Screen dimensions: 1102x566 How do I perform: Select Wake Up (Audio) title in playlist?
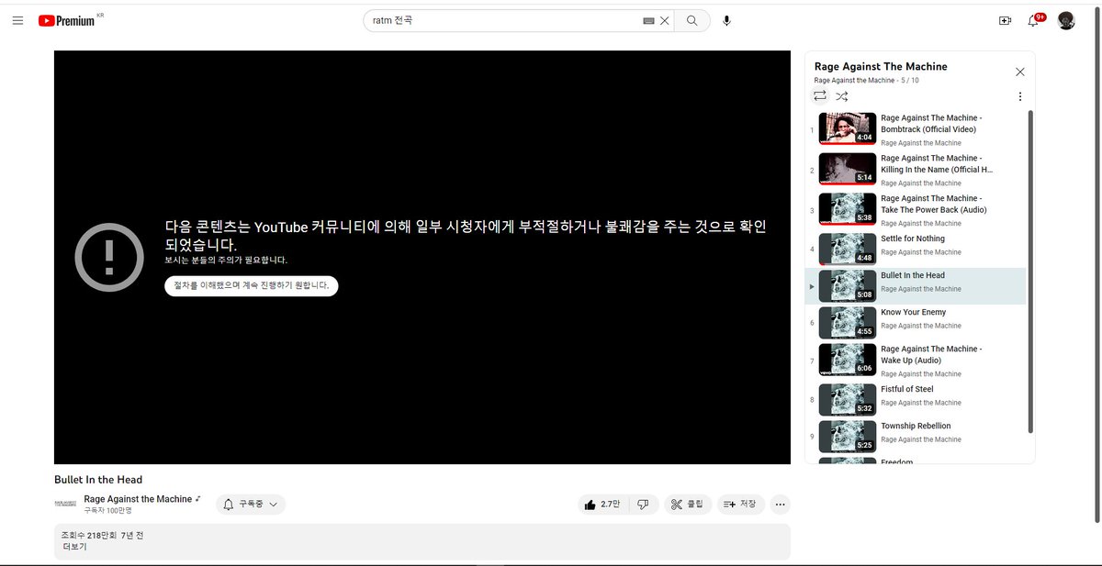[x=931, y=354]
